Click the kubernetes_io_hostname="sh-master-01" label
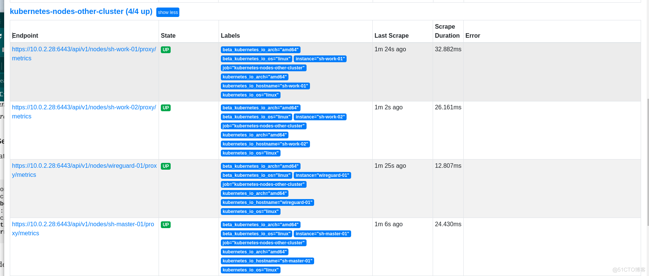 [267, 261]
